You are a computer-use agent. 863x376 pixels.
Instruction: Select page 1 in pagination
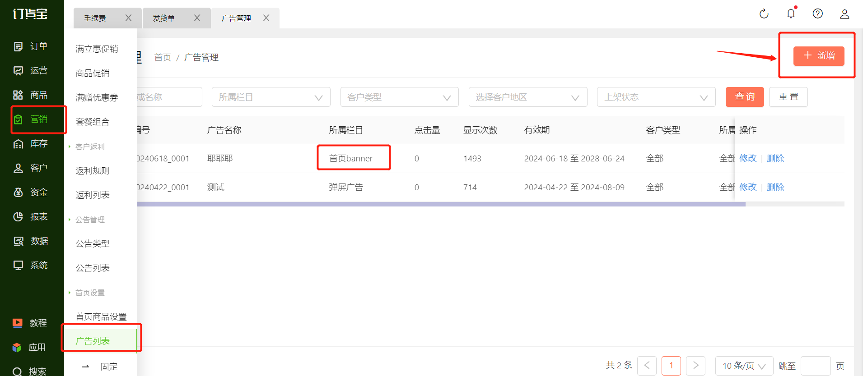[671, 366]
